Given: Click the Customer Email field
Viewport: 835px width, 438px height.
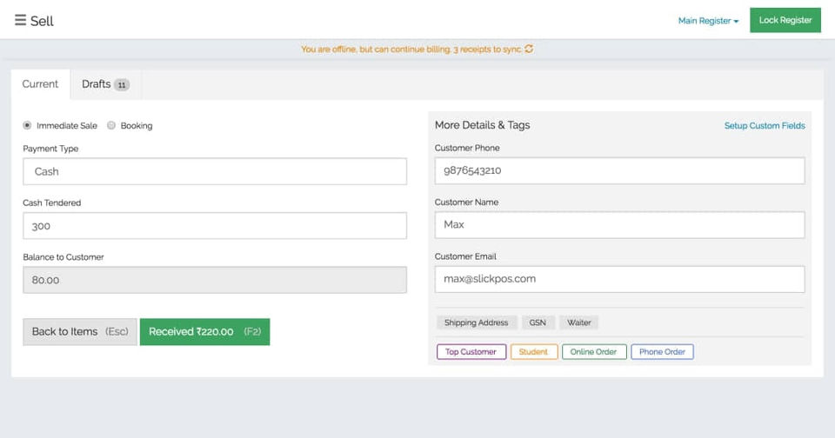Looking at the screenshot, I should 619,279.
